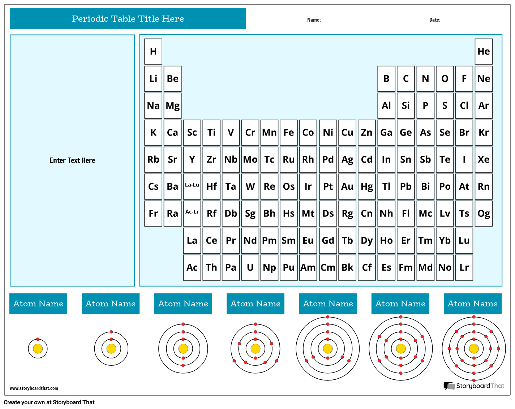515x409 pixels.
Task: Select the first Atom Name label
Action: pyautogui.click(x=38, y=304)
